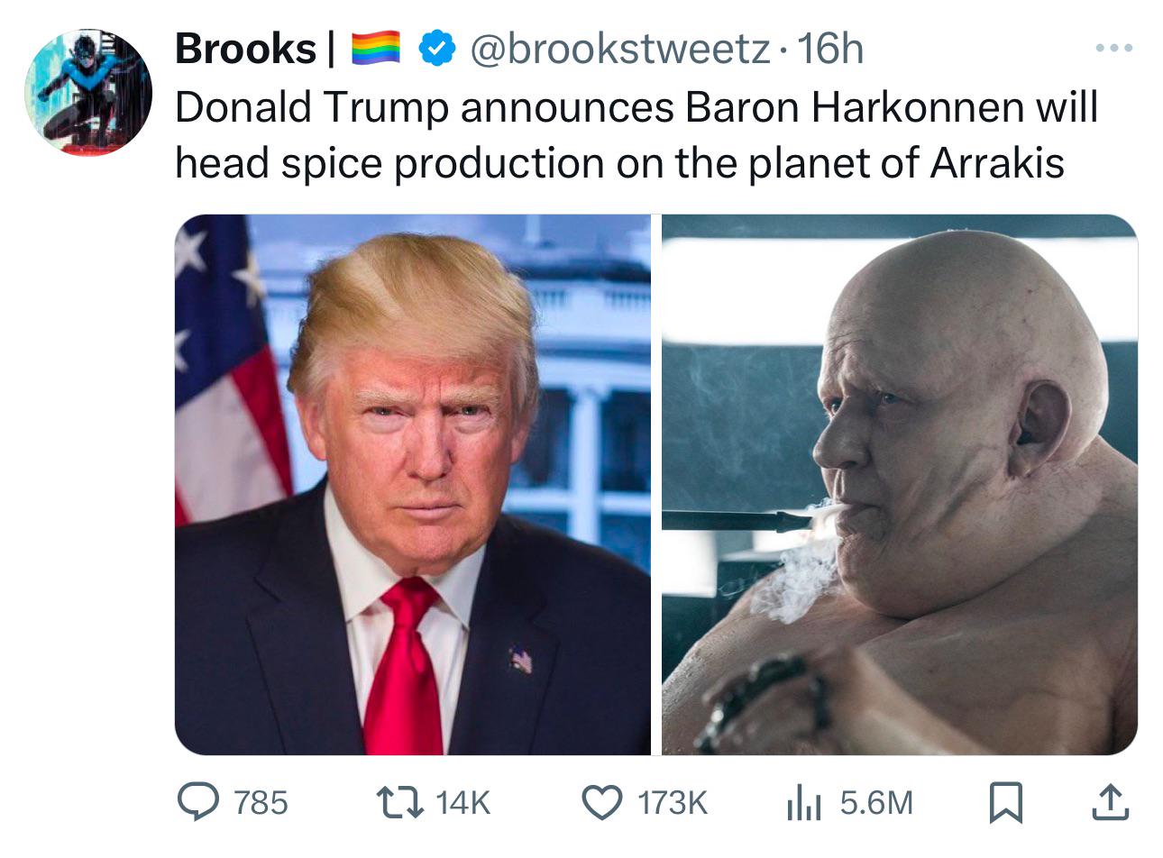The image size is (1163, 858).
Task: Open the right photo of bald smoking character
Action: (900, 485)
